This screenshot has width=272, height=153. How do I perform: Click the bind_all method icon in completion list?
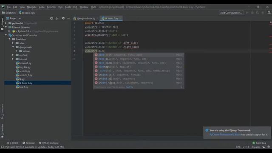point(96,59)
